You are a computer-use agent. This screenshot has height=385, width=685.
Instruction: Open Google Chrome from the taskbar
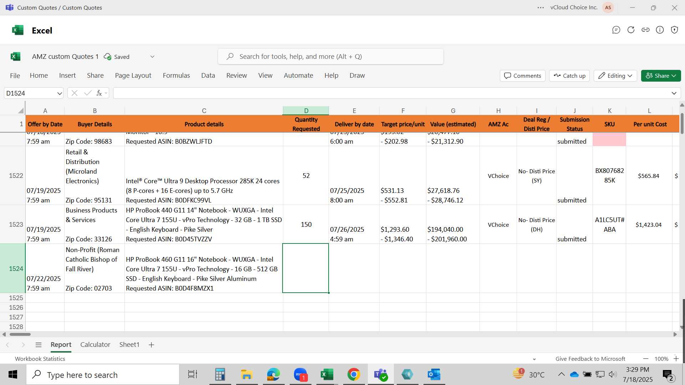click(x=354, y=374)
